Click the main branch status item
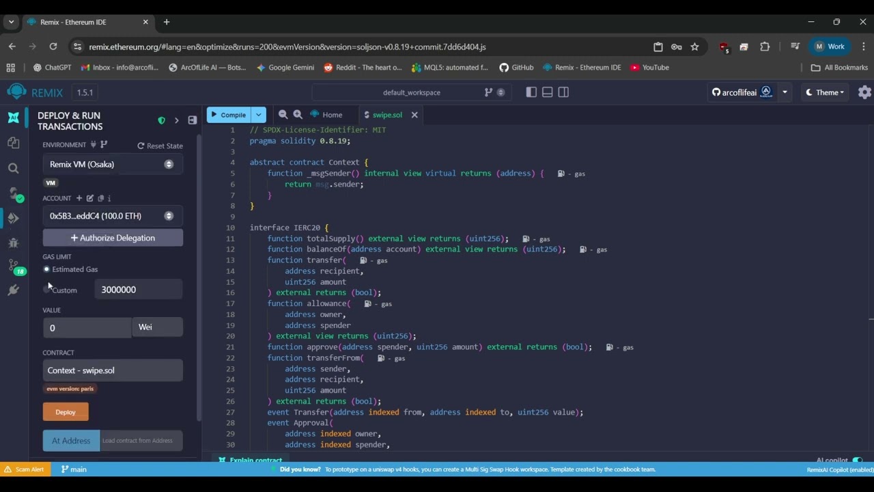 coord(74,469)
